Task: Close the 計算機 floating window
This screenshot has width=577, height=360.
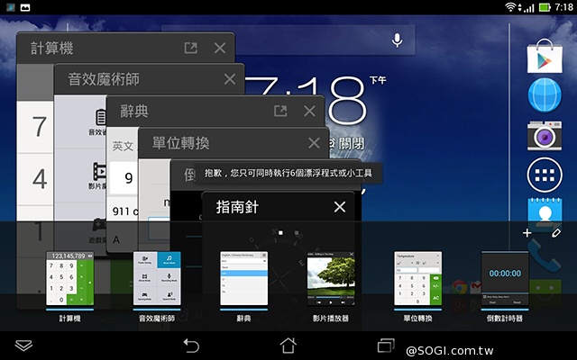Action: [x=220, y=48]
